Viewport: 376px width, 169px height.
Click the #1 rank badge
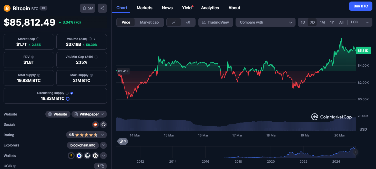43,8
